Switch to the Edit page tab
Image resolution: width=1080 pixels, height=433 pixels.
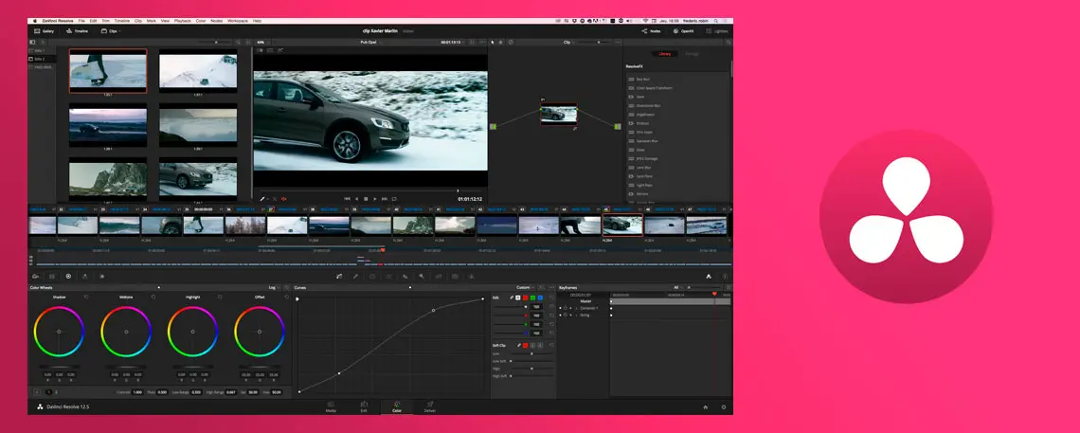pyautogui.click(x=364, y=406)
